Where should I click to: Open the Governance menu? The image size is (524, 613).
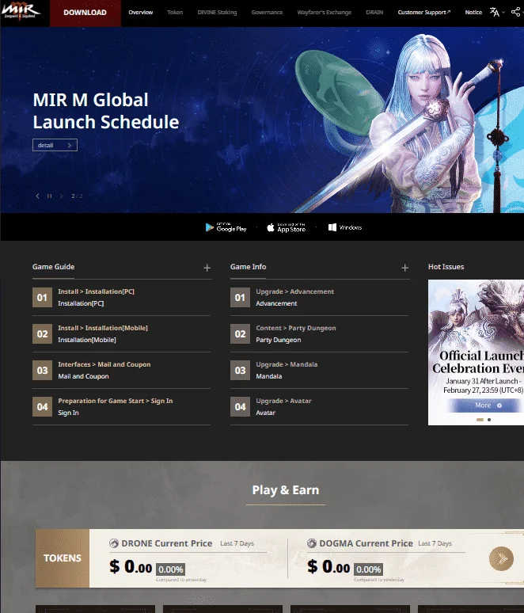point(267,13)
